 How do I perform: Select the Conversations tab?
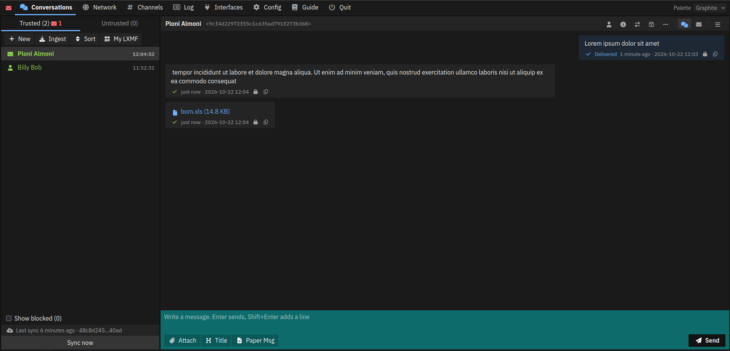coord(46,7)
